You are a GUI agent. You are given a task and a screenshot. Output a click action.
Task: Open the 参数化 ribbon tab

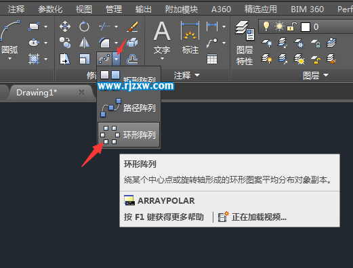(x=50, y=9)
